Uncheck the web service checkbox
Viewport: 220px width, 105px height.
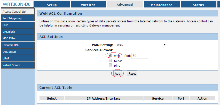110,55
